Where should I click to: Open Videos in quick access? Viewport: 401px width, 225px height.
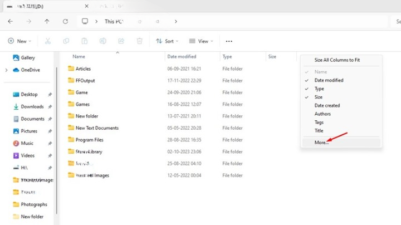coord(23,155)
